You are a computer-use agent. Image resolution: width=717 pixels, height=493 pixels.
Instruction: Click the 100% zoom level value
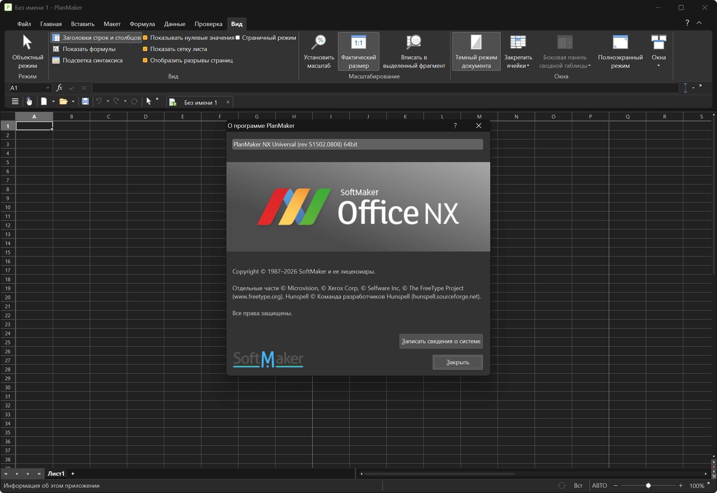tap(697, 486)
